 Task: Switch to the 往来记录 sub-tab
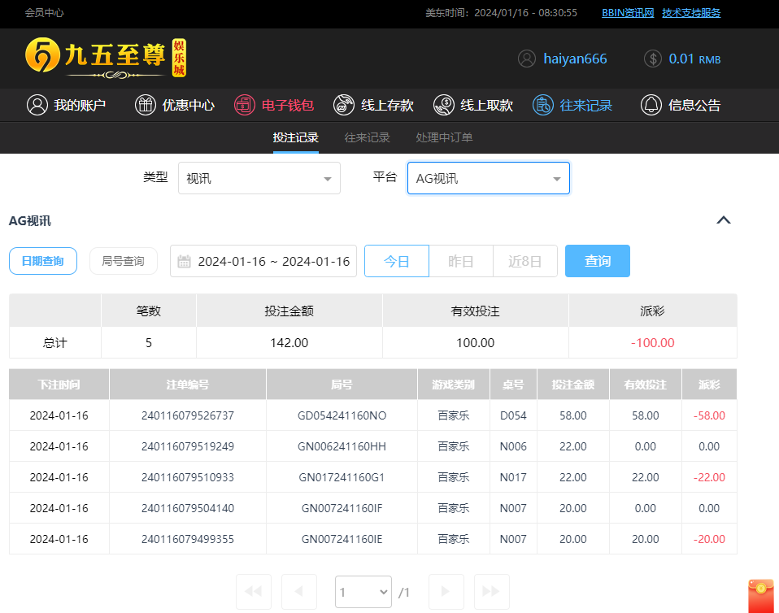pyautogui.click(x=367, y=137)
